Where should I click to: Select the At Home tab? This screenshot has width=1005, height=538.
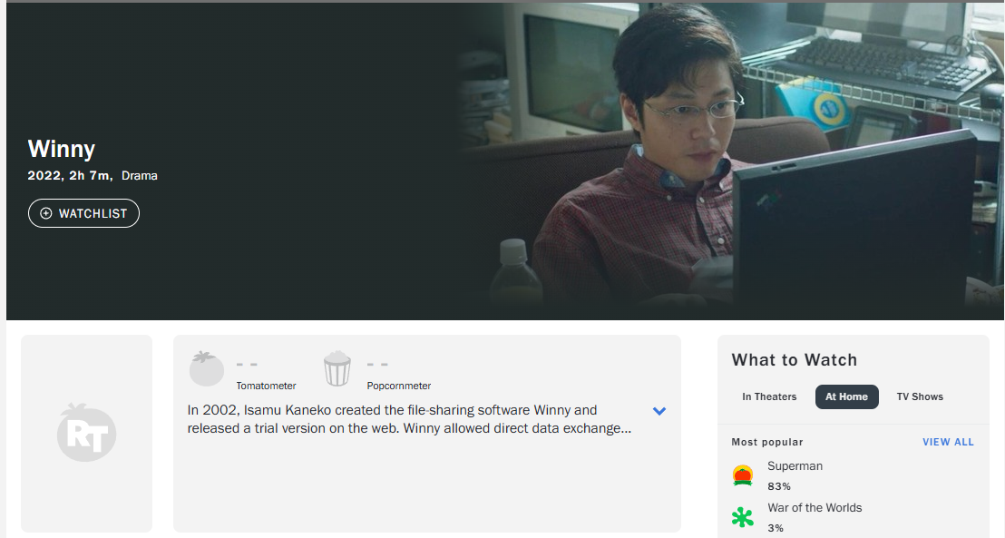[846, 397]
